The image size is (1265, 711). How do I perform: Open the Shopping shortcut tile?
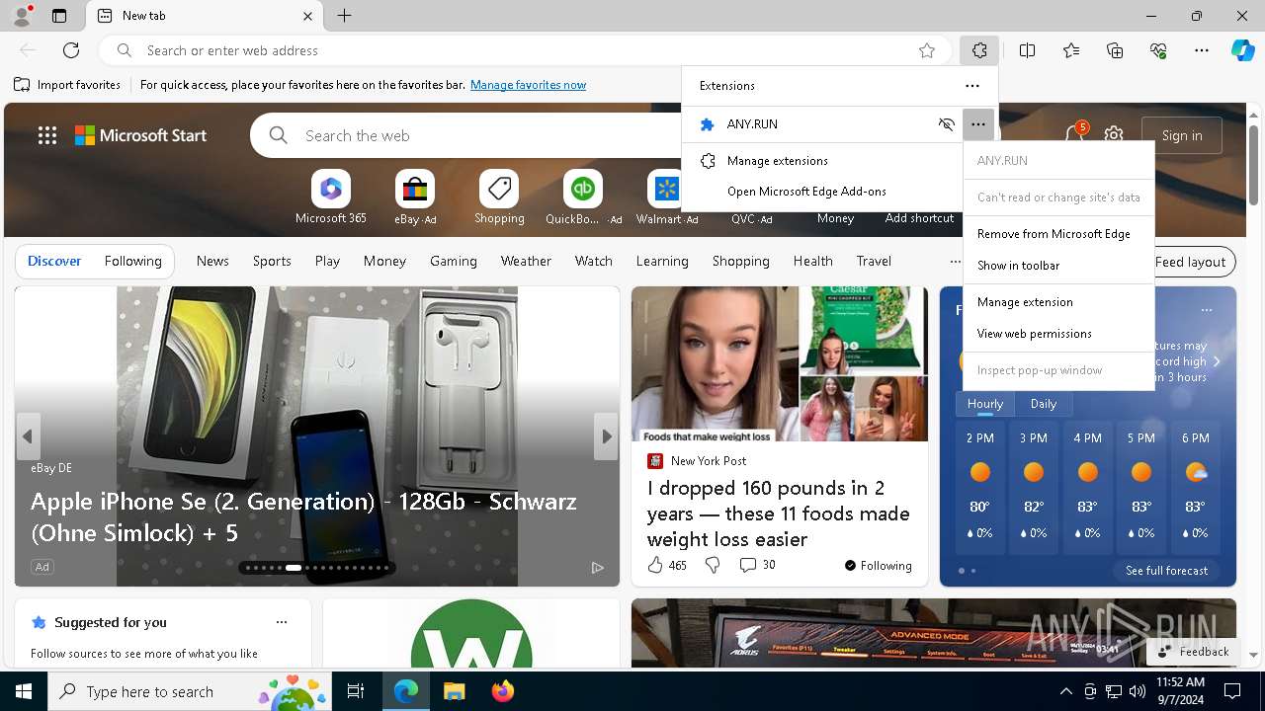[499, 197]
